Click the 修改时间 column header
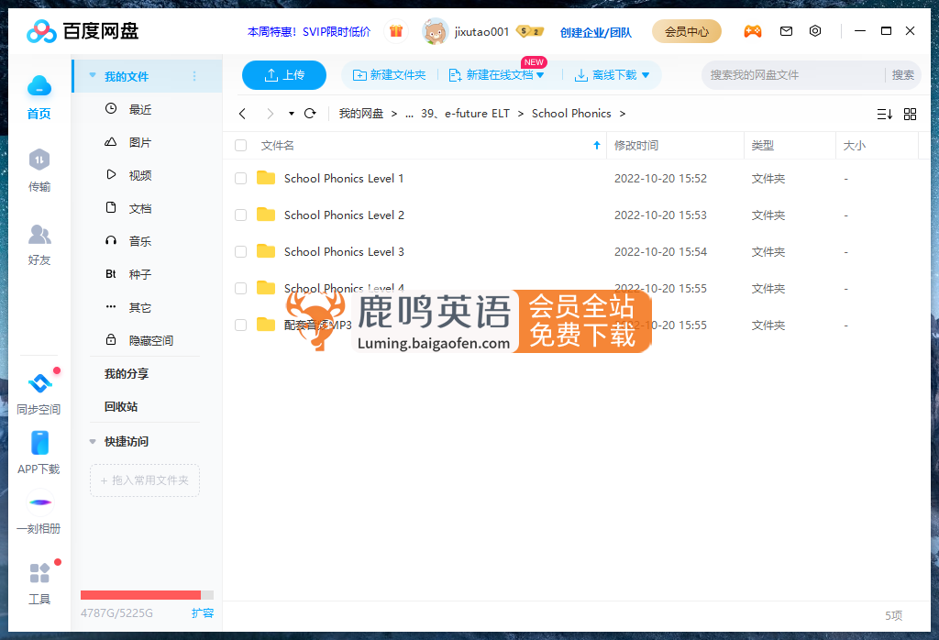 (636, 146)
